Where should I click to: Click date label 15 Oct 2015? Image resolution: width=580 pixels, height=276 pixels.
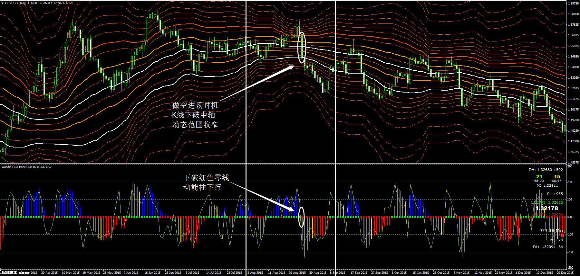pos(421,273)
